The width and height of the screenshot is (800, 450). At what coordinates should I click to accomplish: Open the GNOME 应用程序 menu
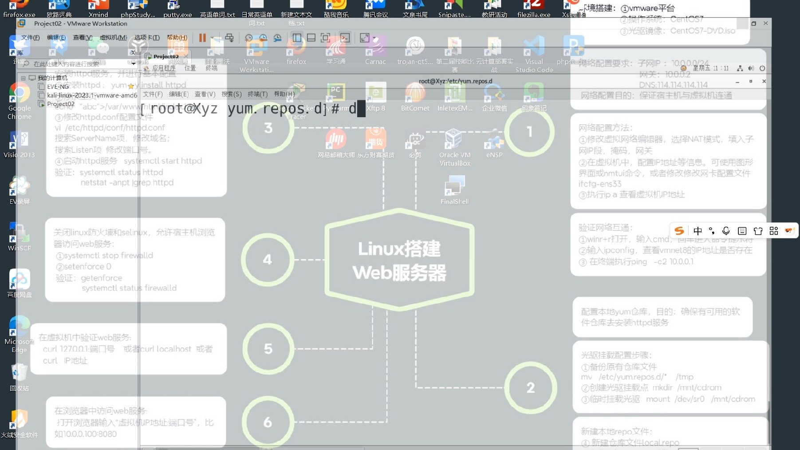[x=160, y=68]
